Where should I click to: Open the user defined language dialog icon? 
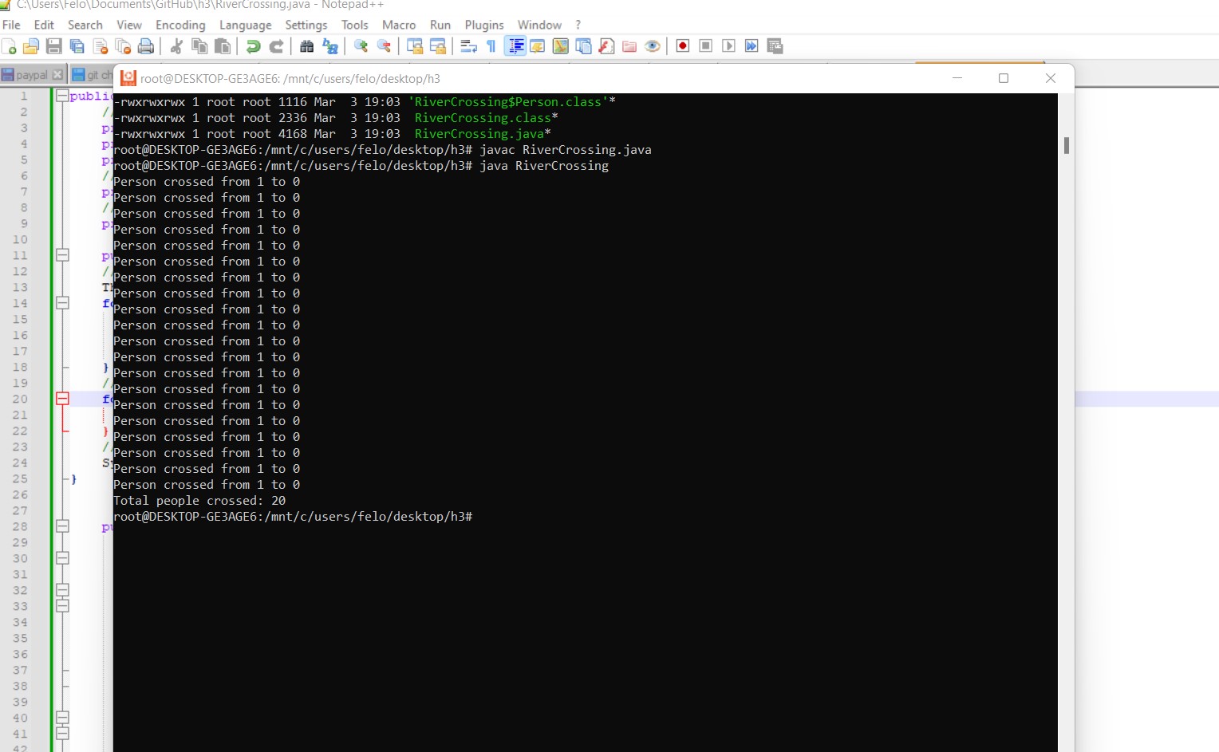[x=538, y=46]
